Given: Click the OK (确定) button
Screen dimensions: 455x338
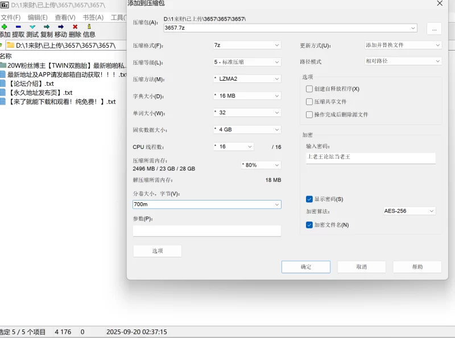Looking at the screenshot, I should [x=305, y=267].
